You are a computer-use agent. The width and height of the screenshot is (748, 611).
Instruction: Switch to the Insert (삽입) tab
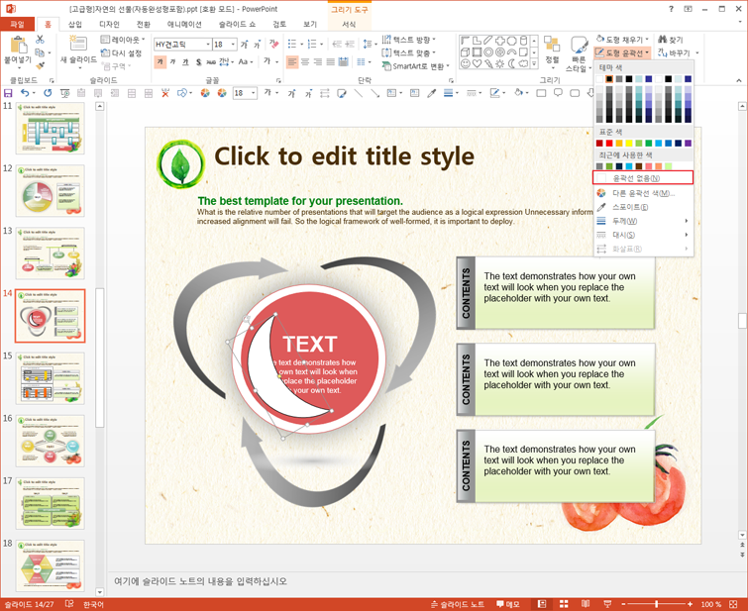(75, 24)
